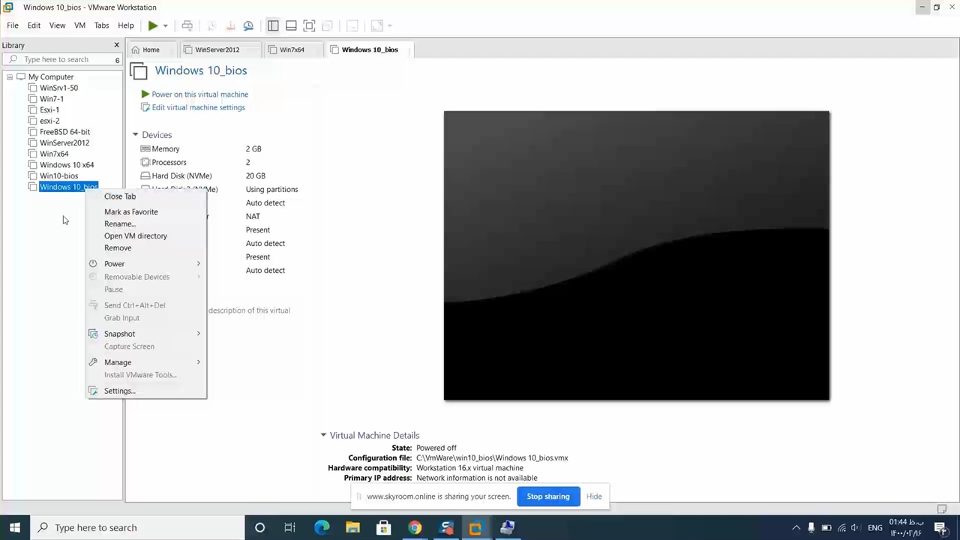This screenshot has height=540, width=960.
Task: Expand the Power submenu in context menu
Action: tap(115, 264)
